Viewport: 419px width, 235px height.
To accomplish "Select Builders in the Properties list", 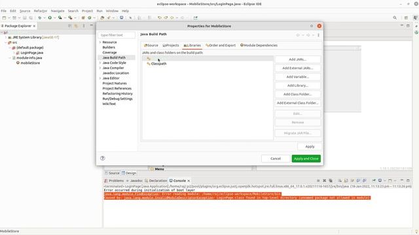I will [109, 47].
